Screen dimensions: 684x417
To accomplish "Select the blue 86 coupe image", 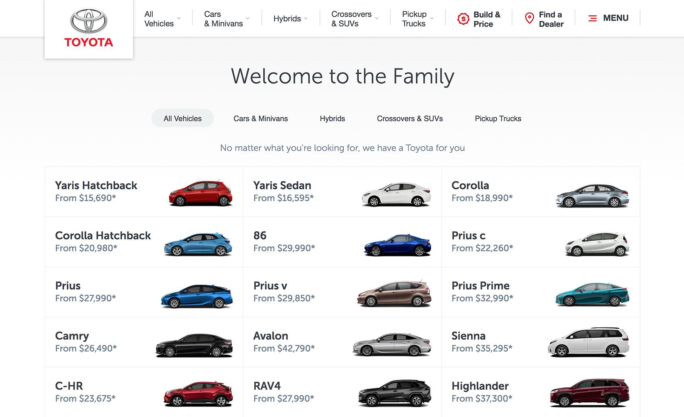I will (397, 244).
